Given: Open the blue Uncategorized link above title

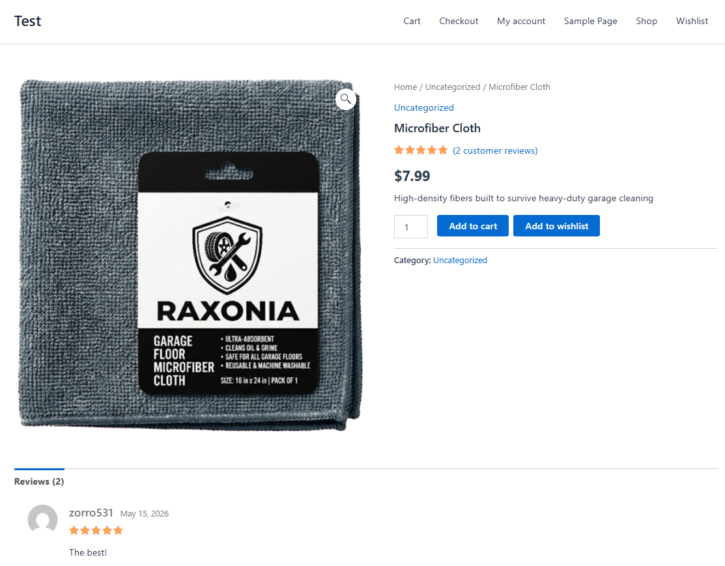Looking at the screenshot, I should pos(423,107).
